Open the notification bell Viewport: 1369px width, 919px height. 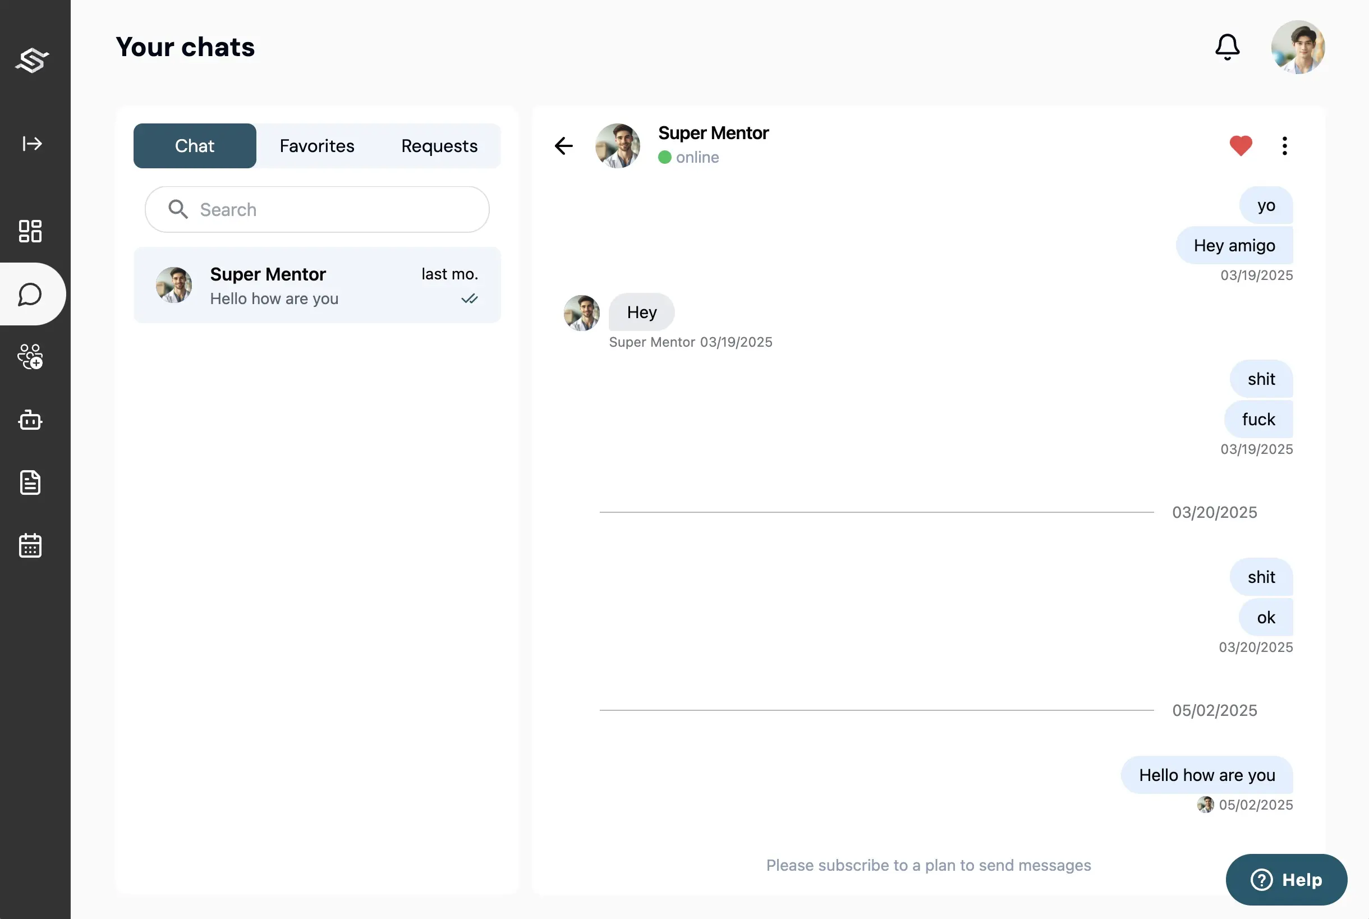(1227, 47)
